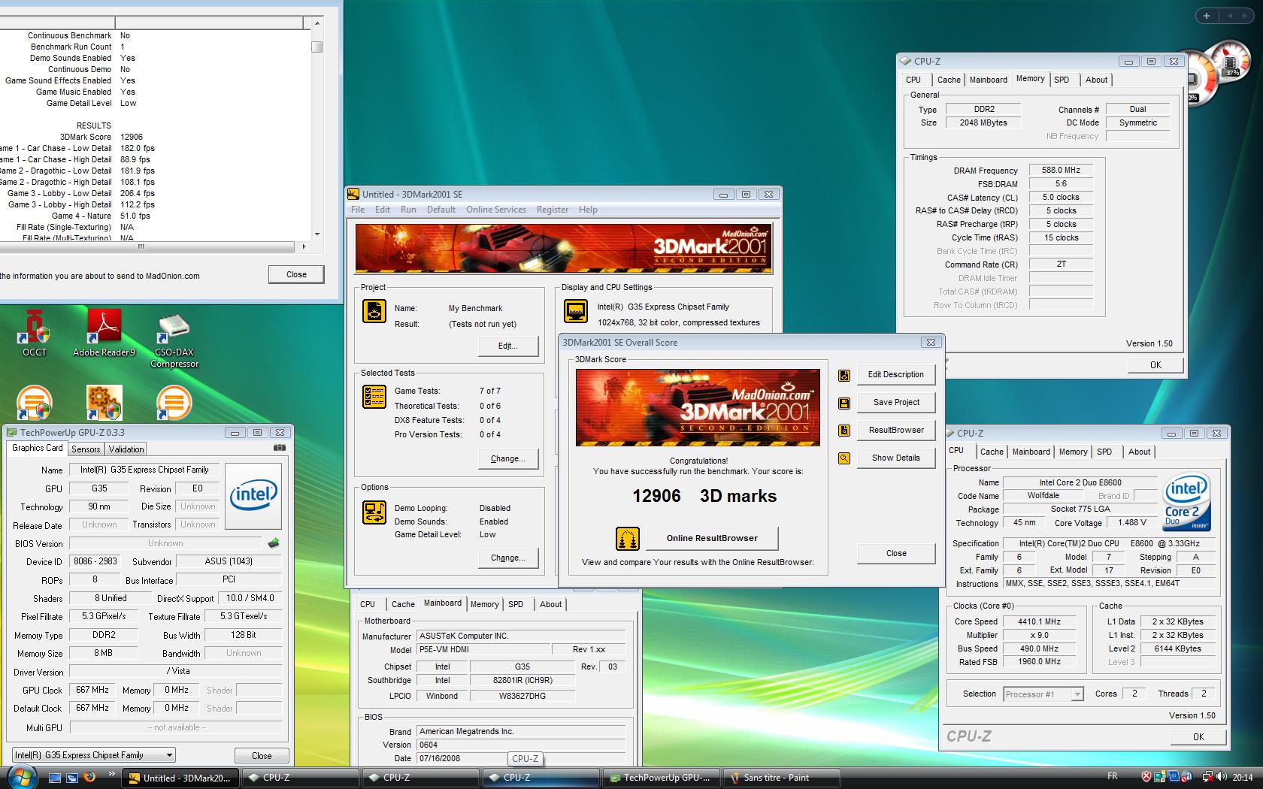Screen dimensions: 1263x789
Task: Click Edit... button in Project section
Action: [508, 346]
